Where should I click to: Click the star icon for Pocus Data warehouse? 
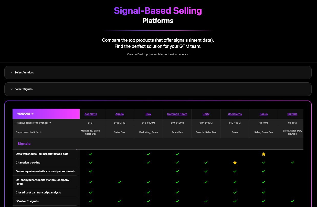tap(263, 154)
